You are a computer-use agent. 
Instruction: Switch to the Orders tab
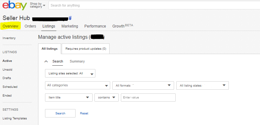pyautogui.click(x=30, y=26)
